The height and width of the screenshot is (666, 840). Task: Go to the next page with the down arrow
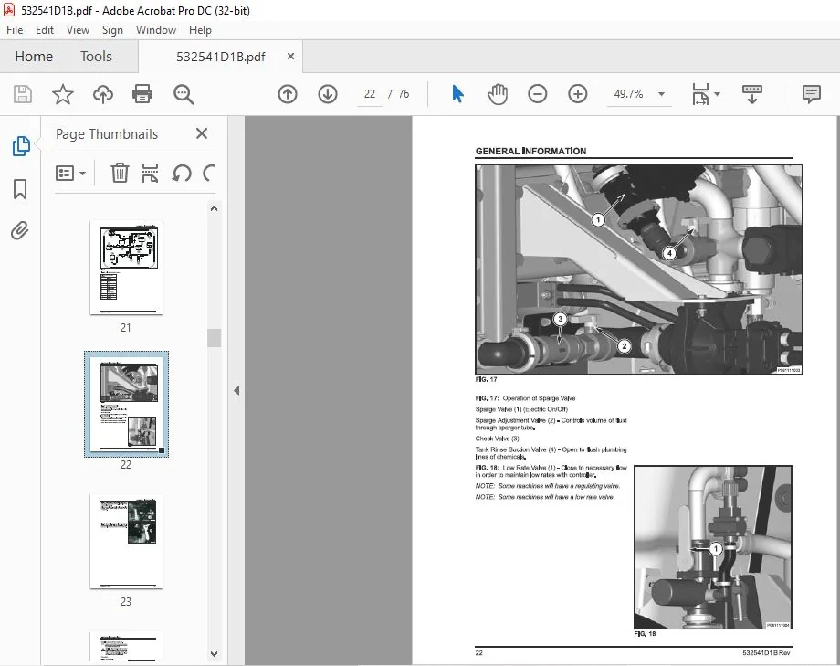pos(328,94)
